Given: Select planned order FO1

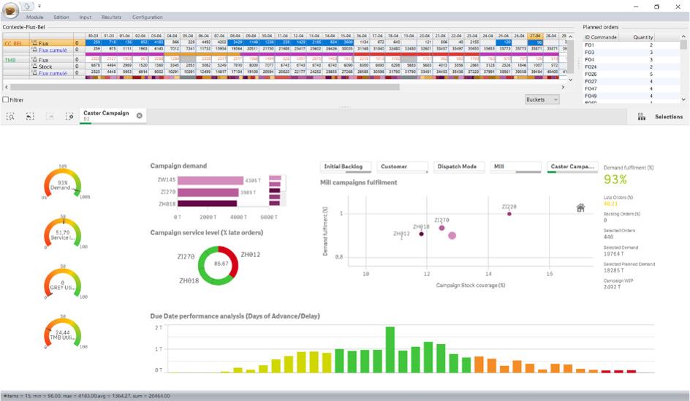Looking at the screenshot, I should pyautogui.click(x=632, y=45).
